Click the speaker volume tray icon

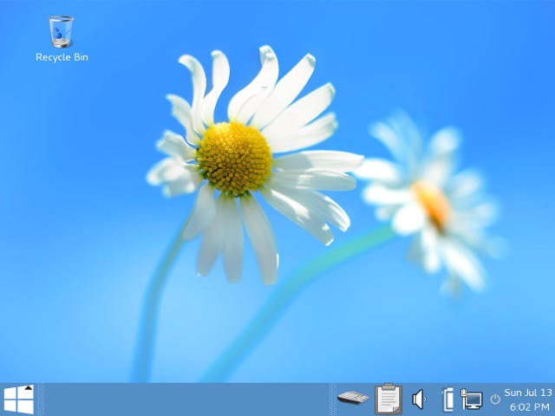tap(419, 400)
